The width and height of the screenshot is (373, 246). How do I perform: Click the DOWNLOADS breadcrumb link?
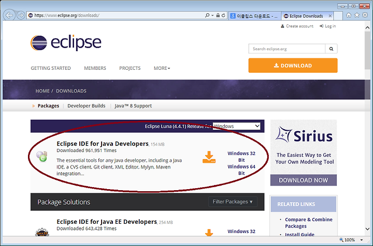(x=71, y=91)
